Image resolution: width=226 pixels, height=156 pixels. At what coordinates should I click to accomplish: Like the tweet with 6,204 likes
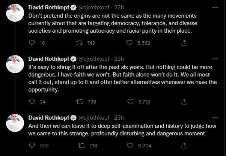pyautogui.click(x=129, y=146)
